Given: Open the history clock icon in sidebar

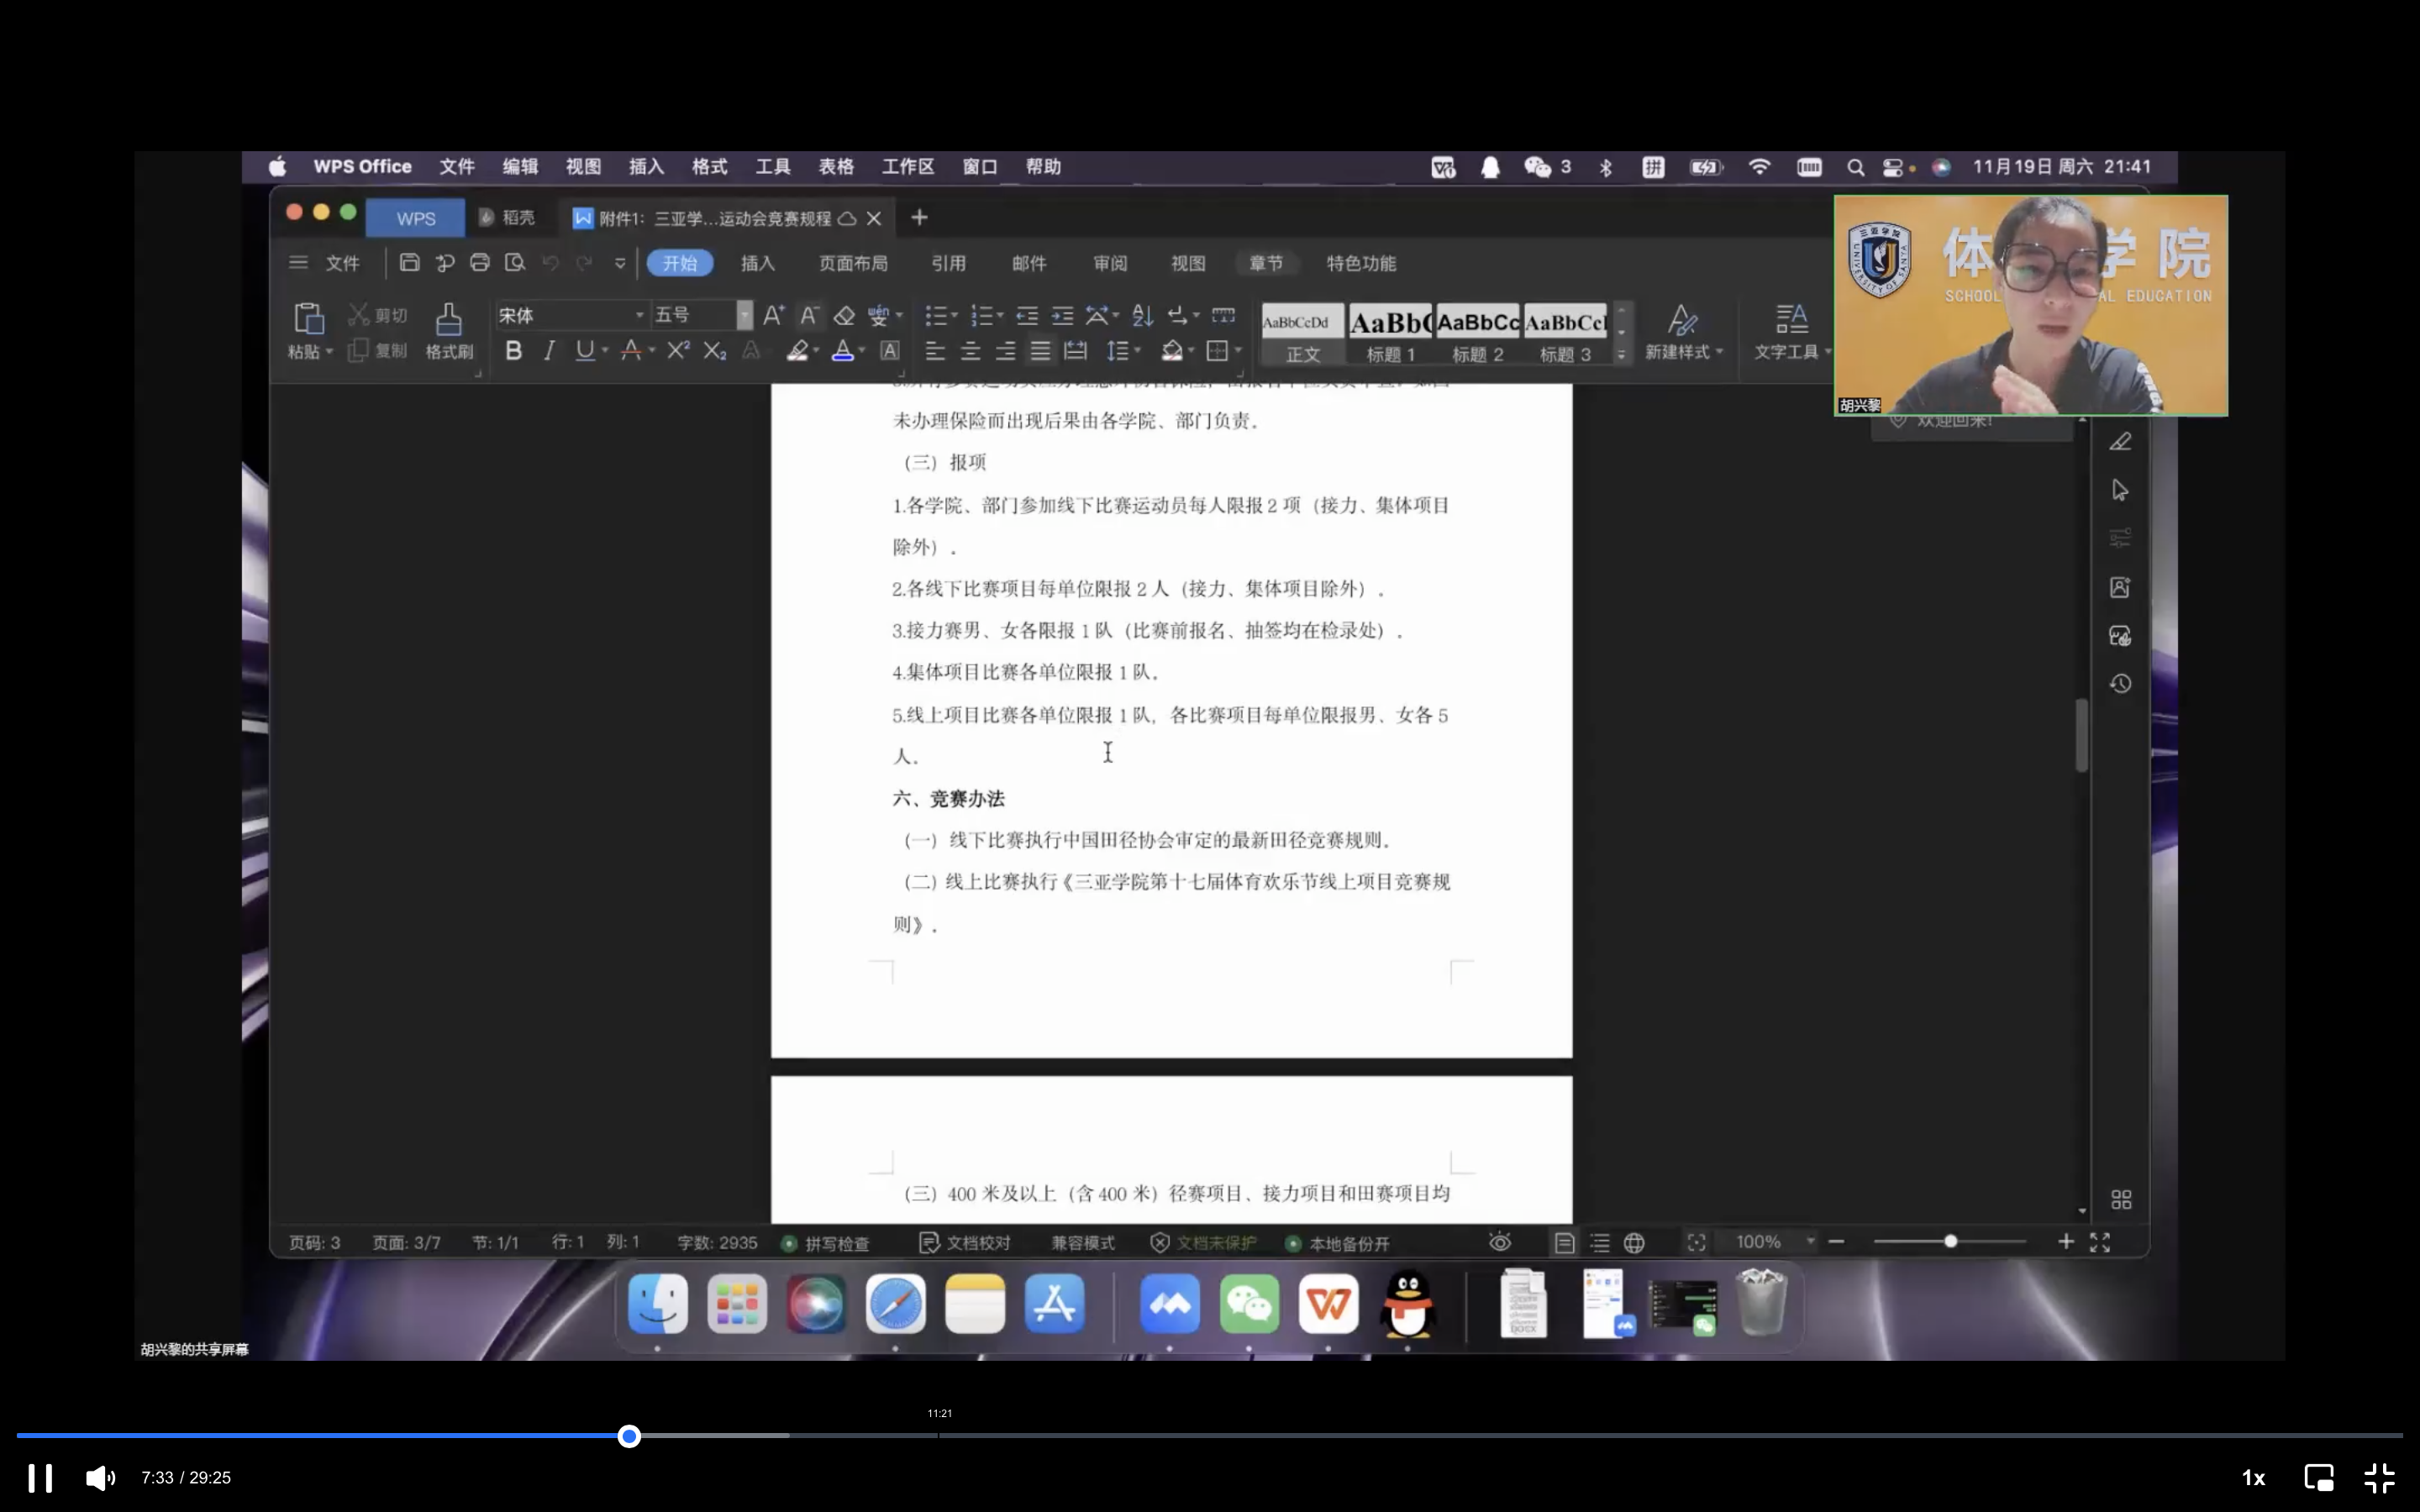Looking at the screenshot, I should click(2120, 684).
